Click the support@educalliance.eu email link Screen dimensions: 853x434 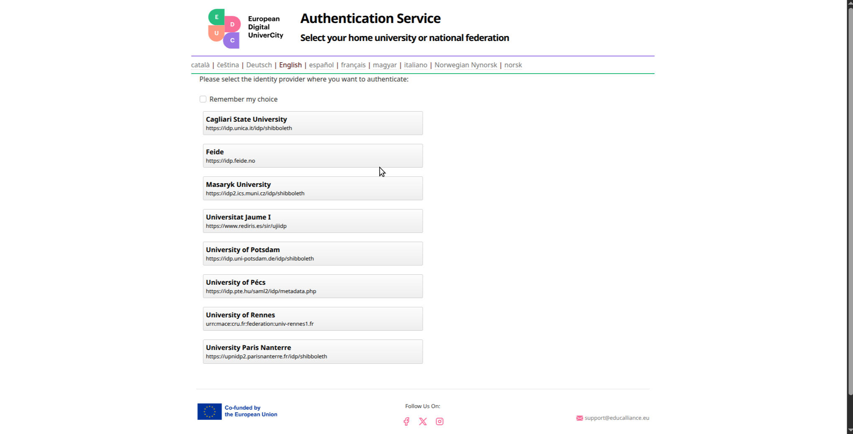[616, 418]
